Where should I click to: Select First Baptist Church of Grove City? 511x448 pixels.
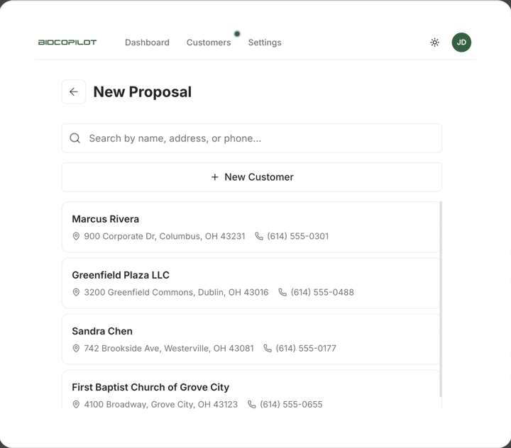point(251,389)
